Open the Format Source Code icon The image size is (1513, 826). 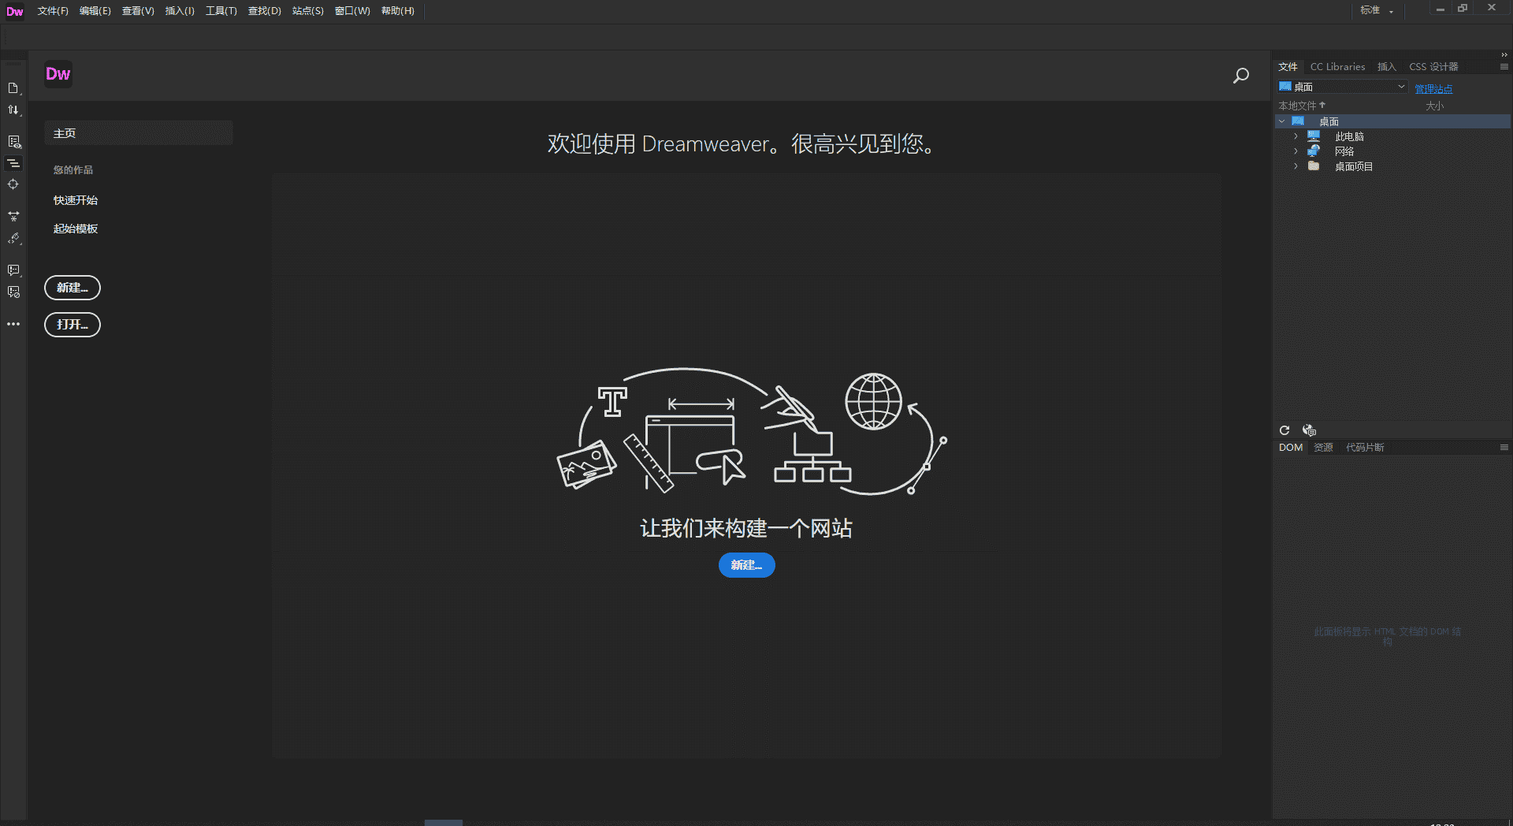pos(13,238)
